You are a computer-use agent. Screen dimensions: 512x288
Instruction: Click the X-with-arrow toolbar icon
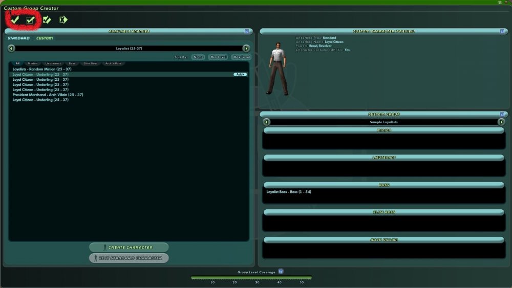(63, 20)
